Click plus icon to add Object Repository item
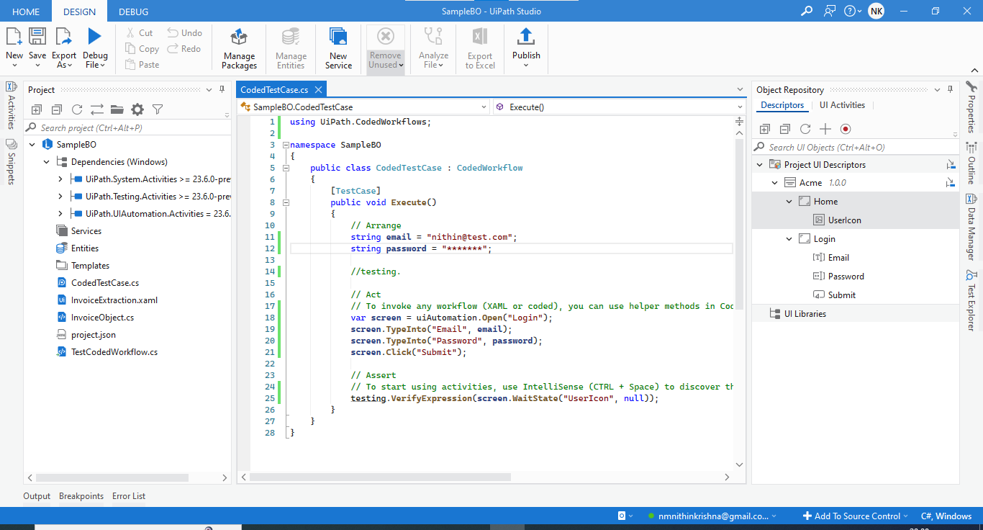Viewport: 983px width, 530px height. coord(825,129)
